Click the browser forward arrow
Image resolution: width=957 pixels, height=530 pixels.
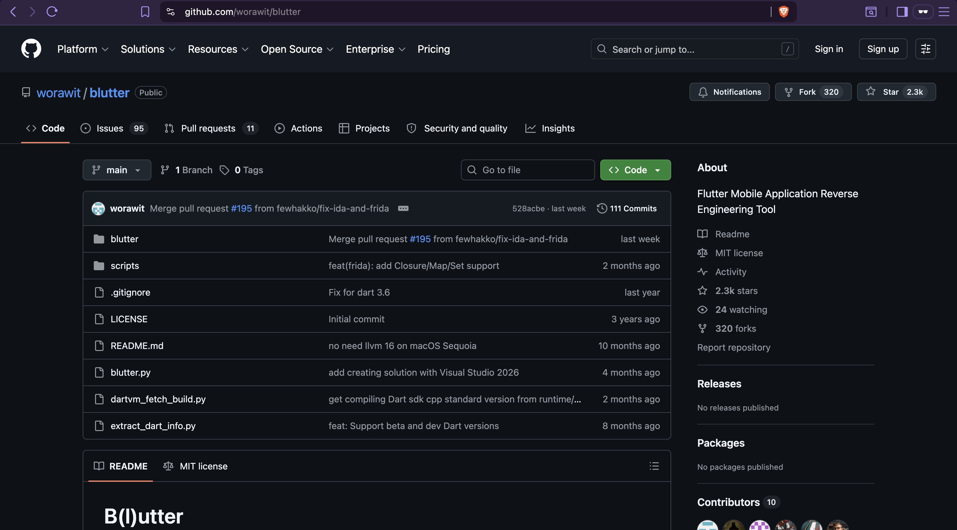pyautogui.click(x=33, y=12)
